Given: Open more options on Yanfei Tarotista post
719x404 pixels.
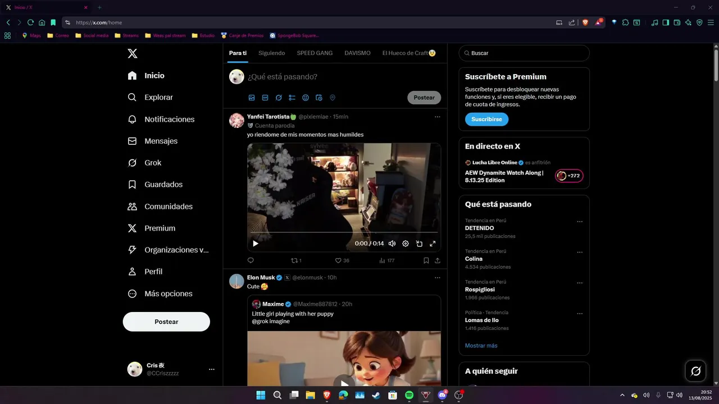Looking at the screenshot, I should (437, 117).
